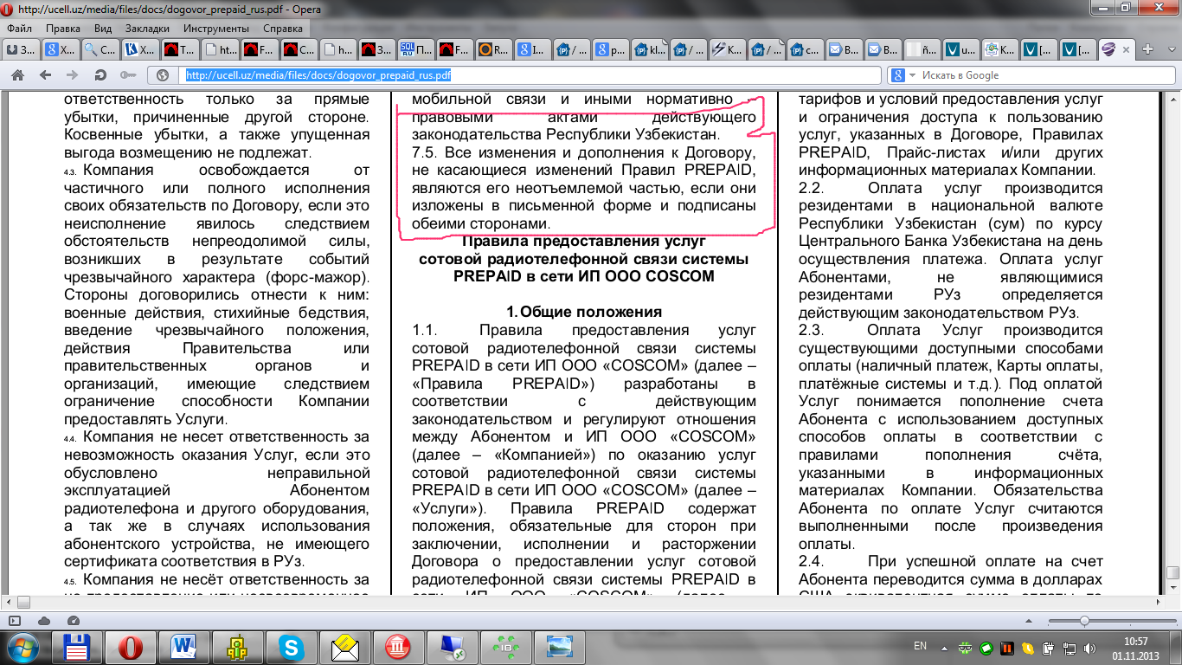The height and width of the screenshot is (665, 1182).
Task: Open the password manager key icon
Action: pyautogui.click(x=128, y=75)
